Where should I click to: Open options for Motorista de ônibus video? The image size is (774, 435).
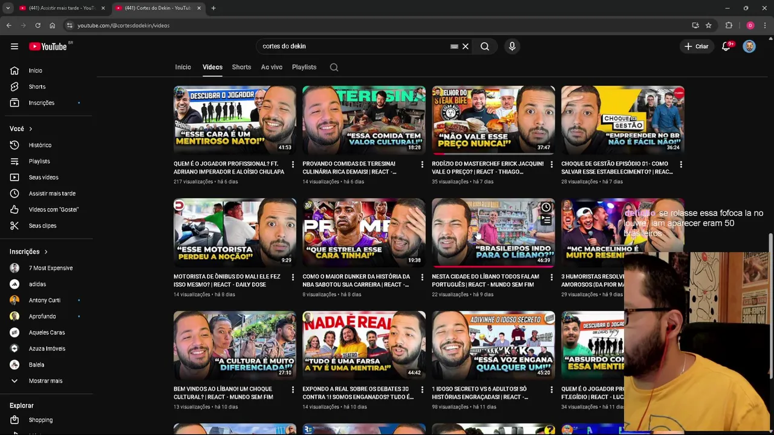coord(293,277)
